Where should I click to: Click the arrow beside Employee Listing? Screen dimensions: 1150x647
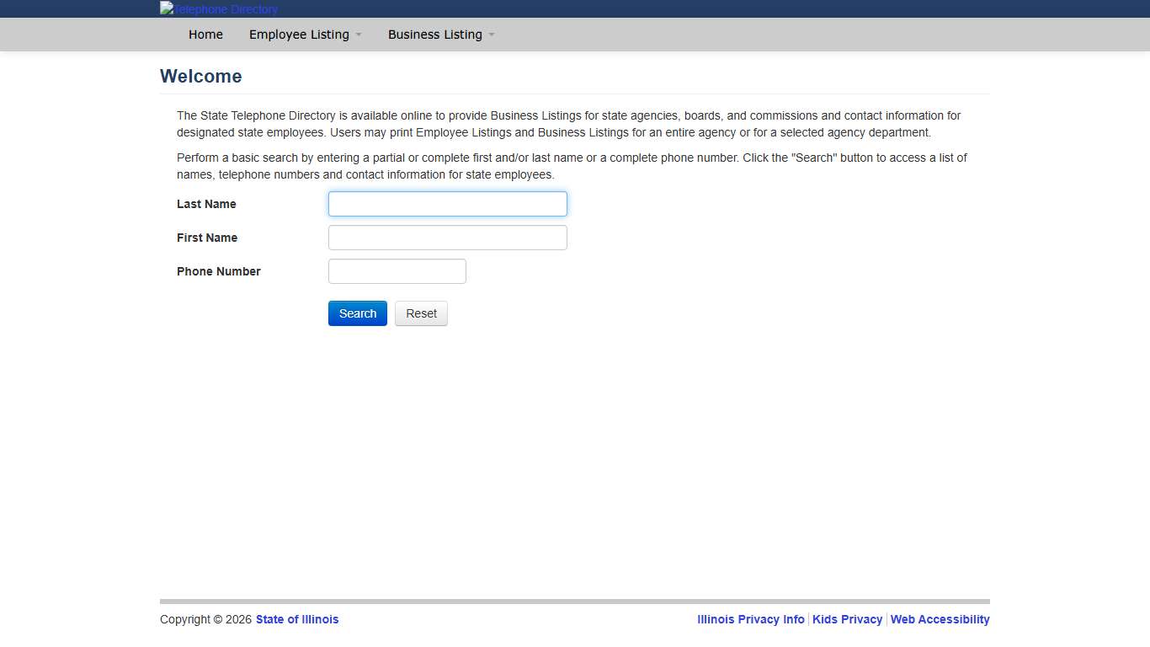359,35
